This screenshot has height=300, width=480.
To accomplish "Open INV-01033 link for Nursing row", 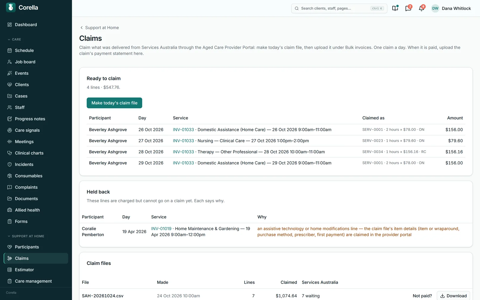I will click(x=183, y=141).
